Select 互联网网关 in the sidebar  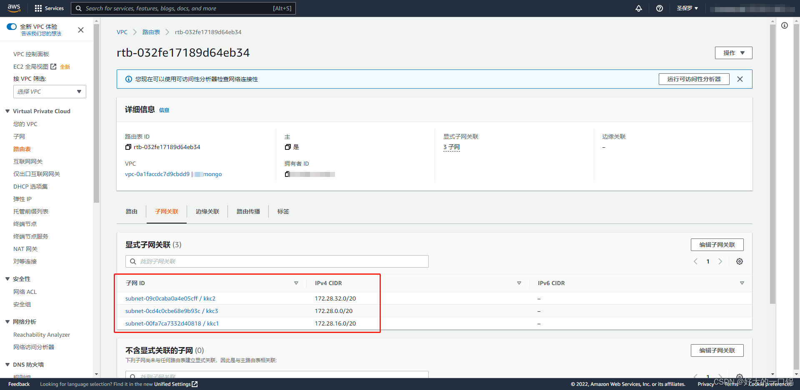[x=28, y=161]
